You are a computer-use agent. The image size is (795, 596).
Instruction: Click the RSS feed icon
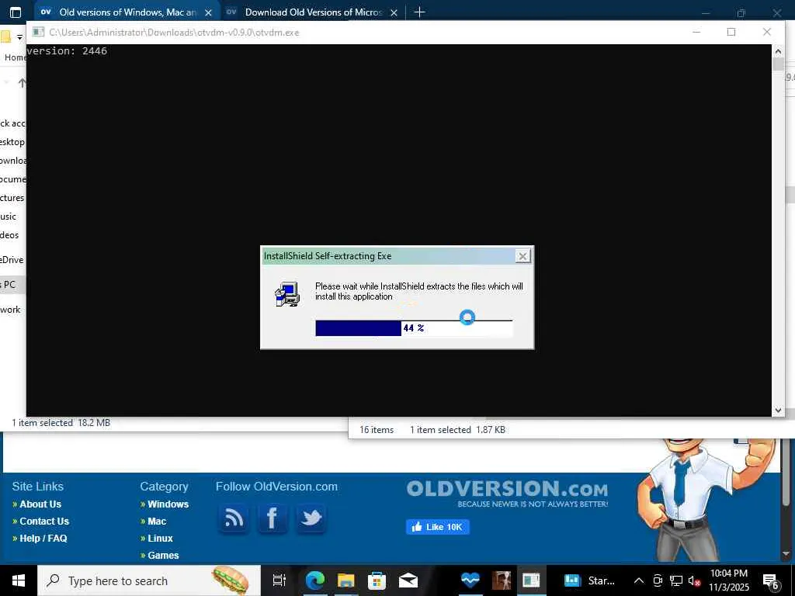tap(234, 518)
